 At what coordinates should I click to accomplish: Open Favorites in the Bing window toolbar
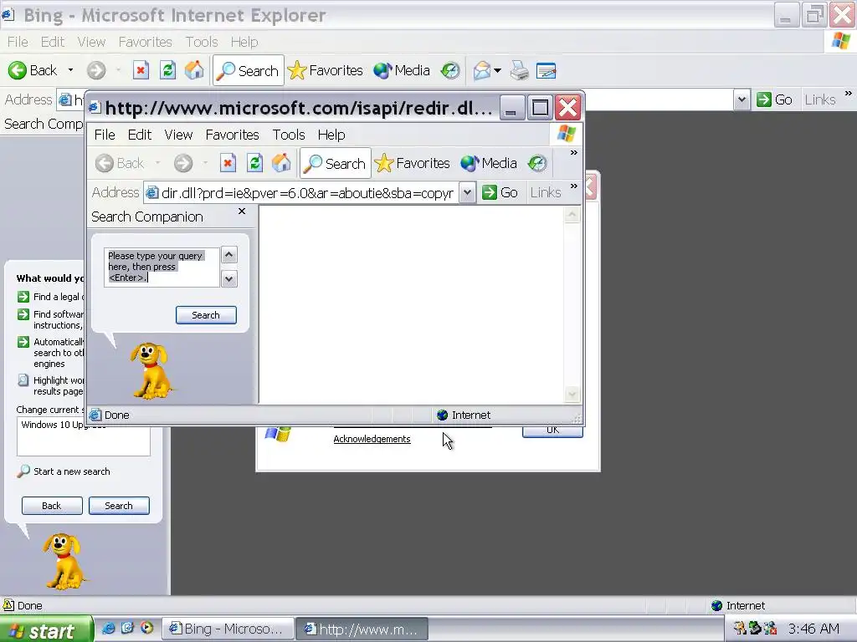tap(326, 70)
